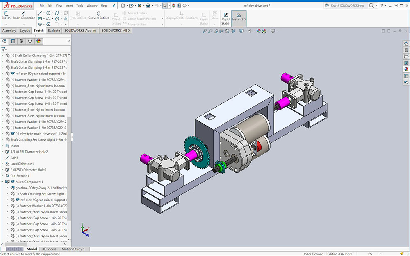Viewport: 410px width, 256px height.
Task: Open the Rapid Sketch tool
Action: [x=226, y=17]
